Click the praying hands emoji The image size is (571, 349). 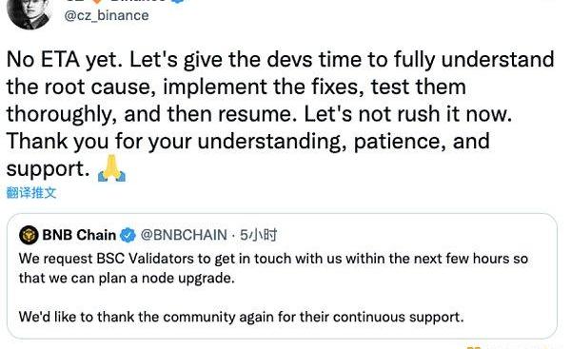click(x=111, y=168)
